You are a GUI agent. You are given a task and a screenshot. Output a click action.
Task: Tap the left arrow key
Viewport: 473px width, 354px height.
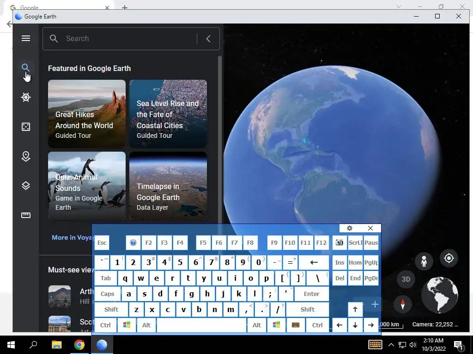pos(340,325)
